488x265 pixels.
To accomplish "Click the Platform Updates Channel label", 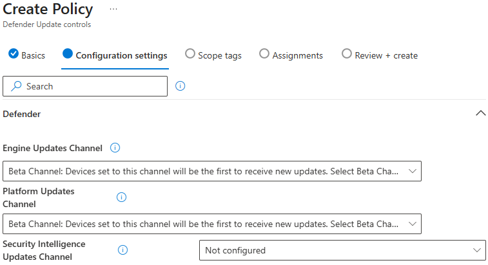I will click(x=39, y=197).
